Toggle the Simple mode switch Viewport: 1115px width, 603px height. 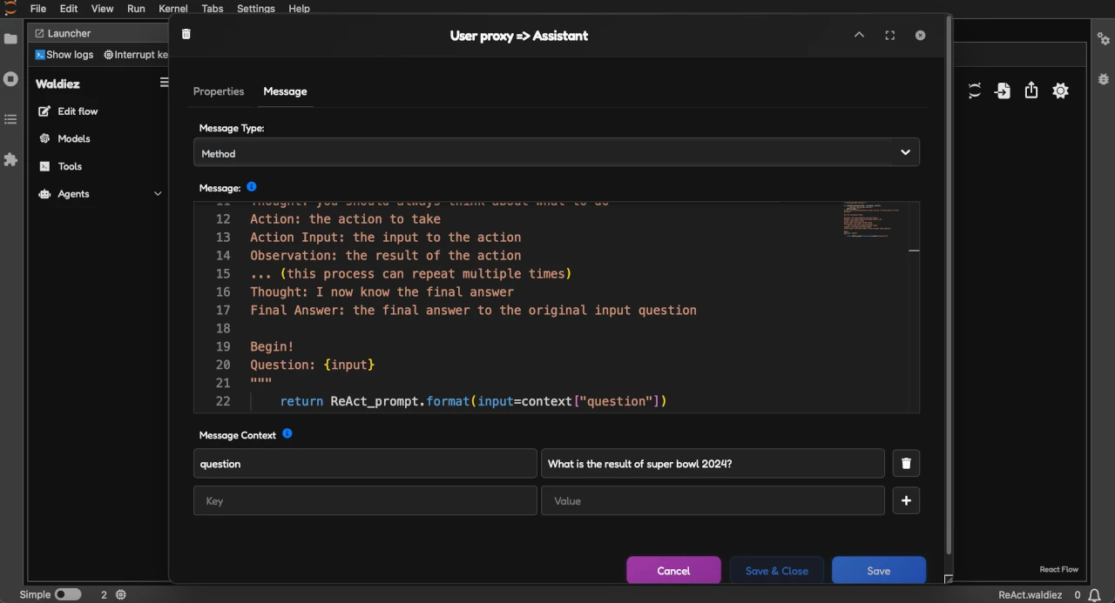pyautogui.click(x=67, y=594)
